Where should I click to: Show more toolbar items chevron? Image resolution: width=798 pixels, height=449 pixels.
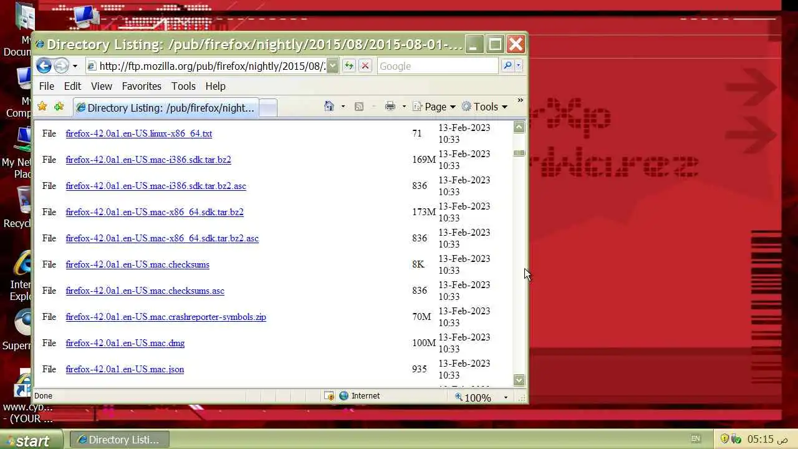pos(520,100)
